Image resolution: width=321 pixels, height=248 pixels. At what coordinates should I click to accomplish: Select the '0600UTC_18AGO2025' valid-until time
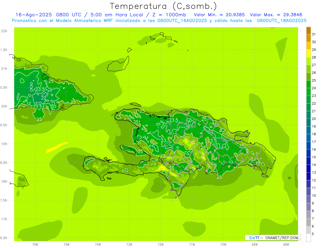click(x=282, y=21)
